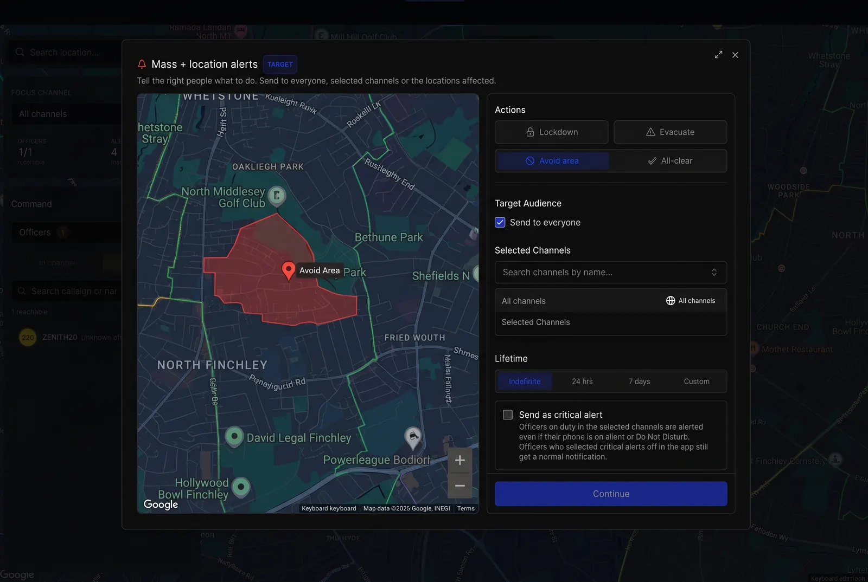This screenshot has height=582, width=868.
Task: Open the map Terms link
Action: (465, 508)
